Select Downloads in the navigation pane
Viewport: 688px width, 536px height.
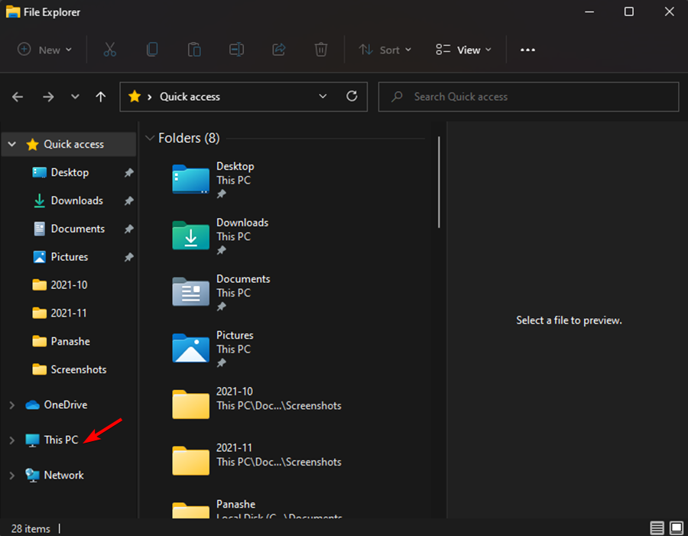(76, 200)
